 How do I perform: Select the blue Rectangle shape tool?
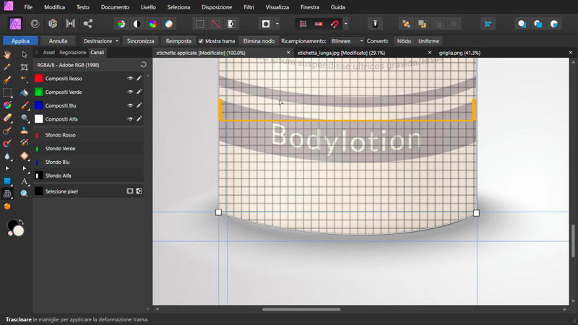coord(7,181)
